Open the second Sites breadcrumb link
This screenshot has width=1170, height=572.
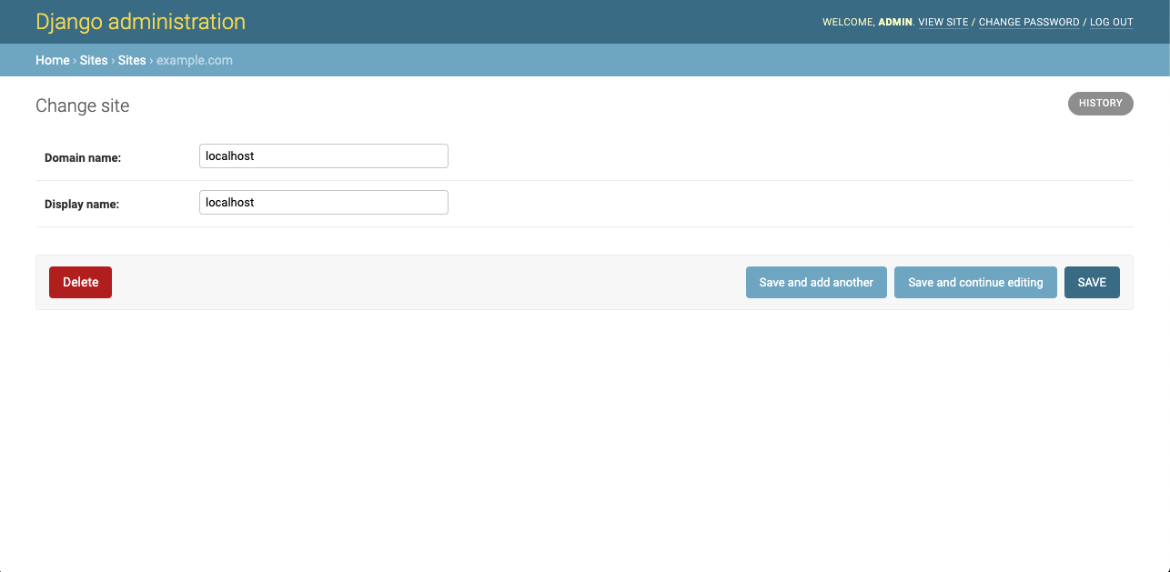tap(132, 60)
